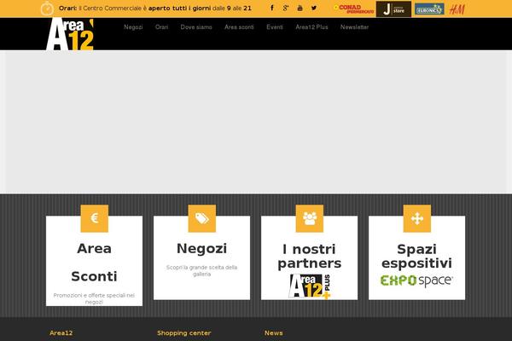Open Area12 Plus in the navigation
The image size is (512, 341).
tap(311, 27)
